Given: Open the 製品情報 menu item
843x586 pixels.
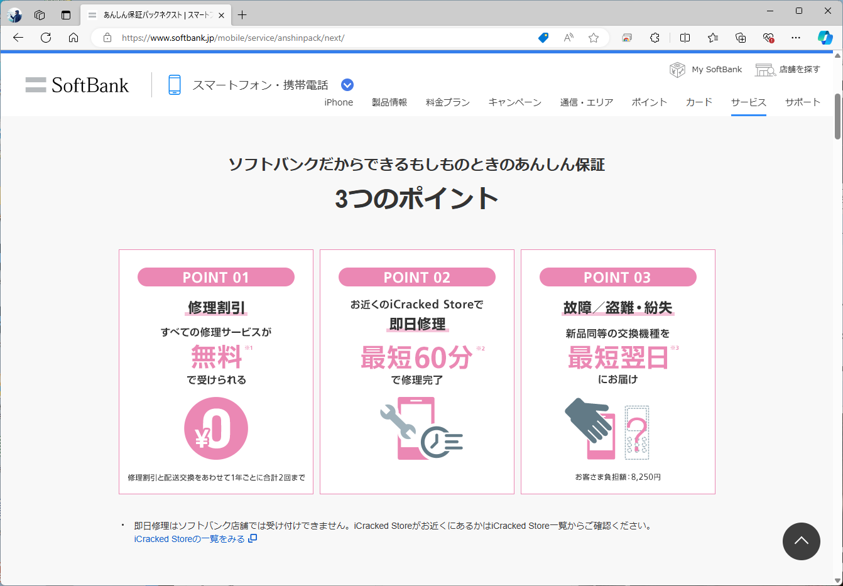Looking at the screenshot, I should [389, 102].
